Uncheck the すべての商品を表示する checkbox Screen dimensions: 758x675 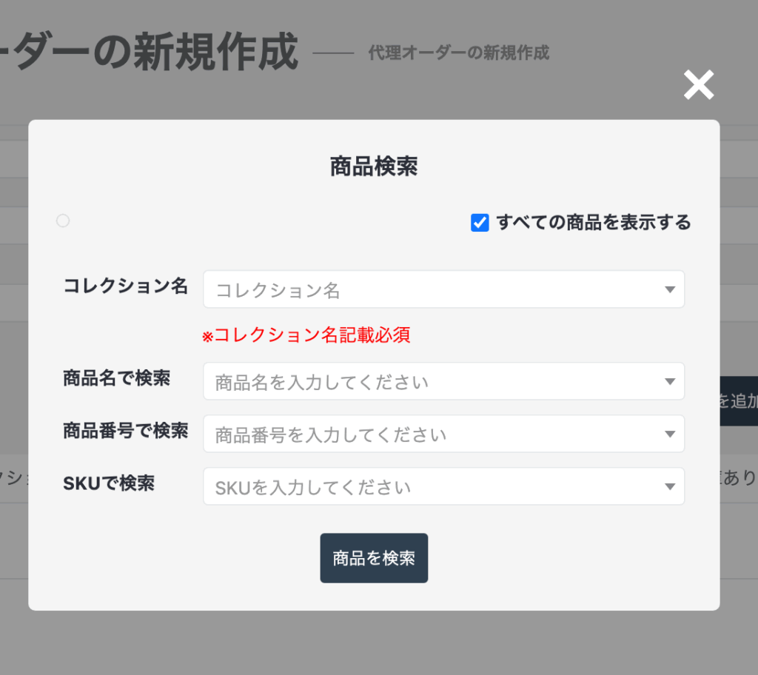coord(480,223)
